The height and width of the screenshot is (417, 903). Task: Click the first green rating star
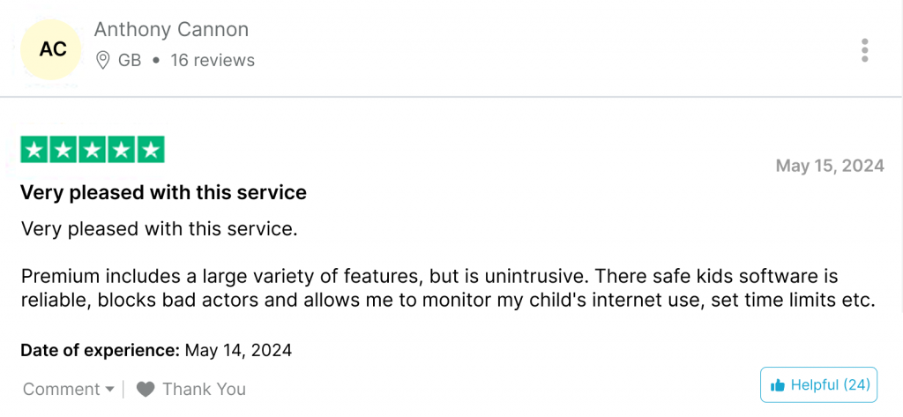pyautogui.click(x=34, y=150)
